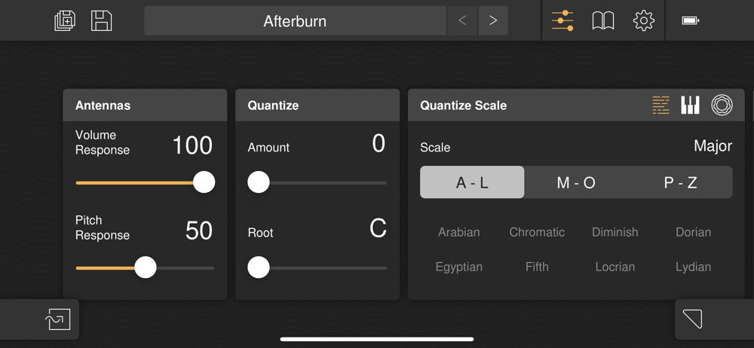This screenshot has height=348, width=754.
Task: Show the circular scale view
Action: click(x=722, y=105)
